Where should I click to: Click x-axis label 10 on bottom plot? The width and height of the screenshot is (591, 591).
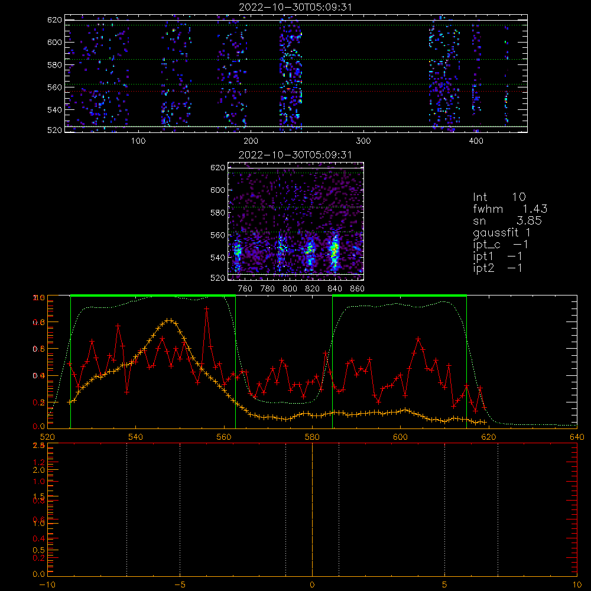pyautogui.click(x=577, y=584)
